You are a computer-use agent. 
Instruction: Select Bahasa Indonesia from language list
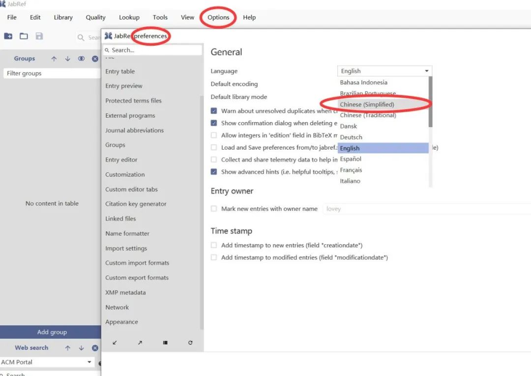[x=383, y=82]
